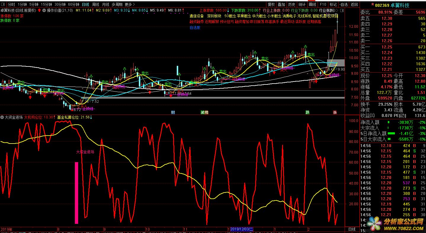Remove stock via -自选 button
Screen dimensions: 426x233
click(x=344, y=4)
